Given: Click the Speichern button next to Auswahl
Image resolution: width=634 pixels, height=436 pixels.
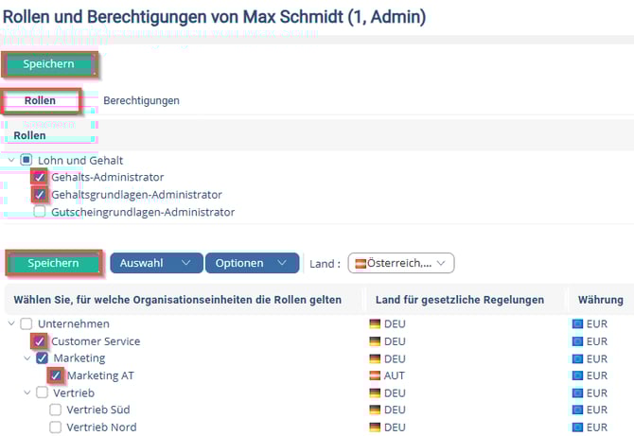Looking at the screenshot, I should pos(53,263).
